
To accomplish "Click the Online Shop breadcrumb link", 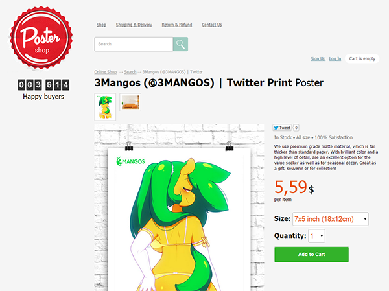I will (106, 72).
